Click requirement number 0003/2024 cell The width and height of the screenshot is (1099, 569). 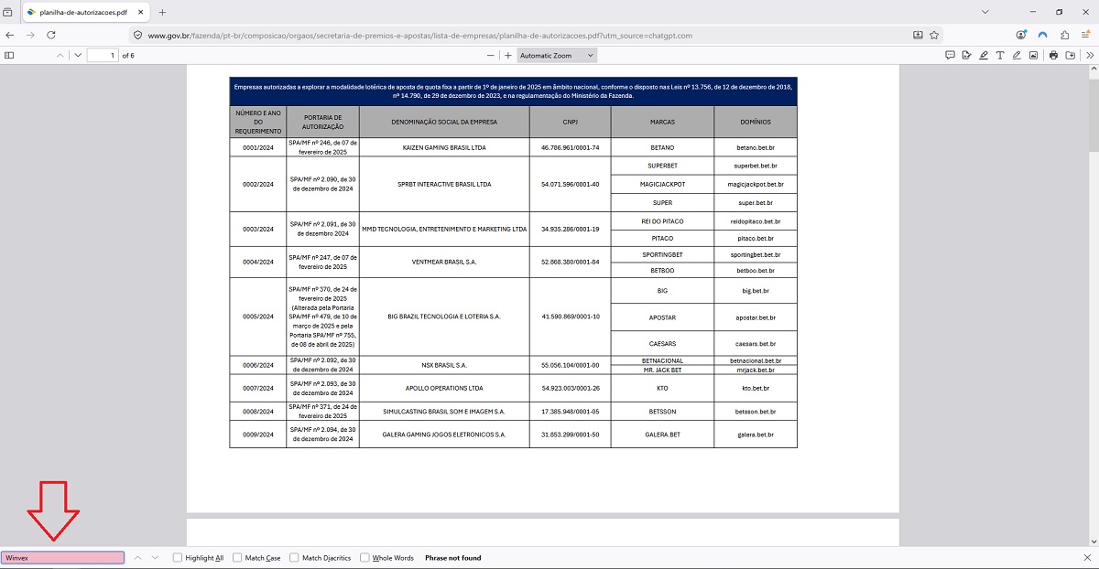click(x=258, y=229)
